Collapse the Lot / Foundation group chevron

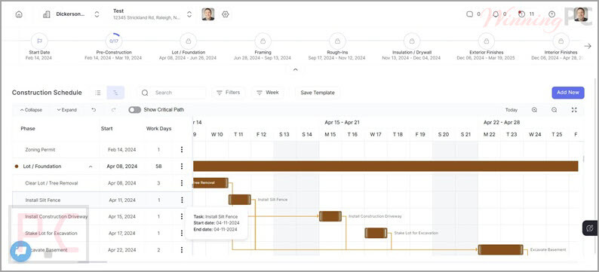91,167
